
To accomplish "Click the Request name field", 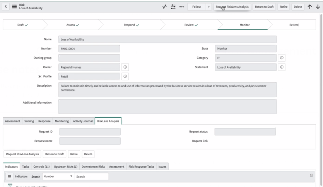I will click(90, 141).
